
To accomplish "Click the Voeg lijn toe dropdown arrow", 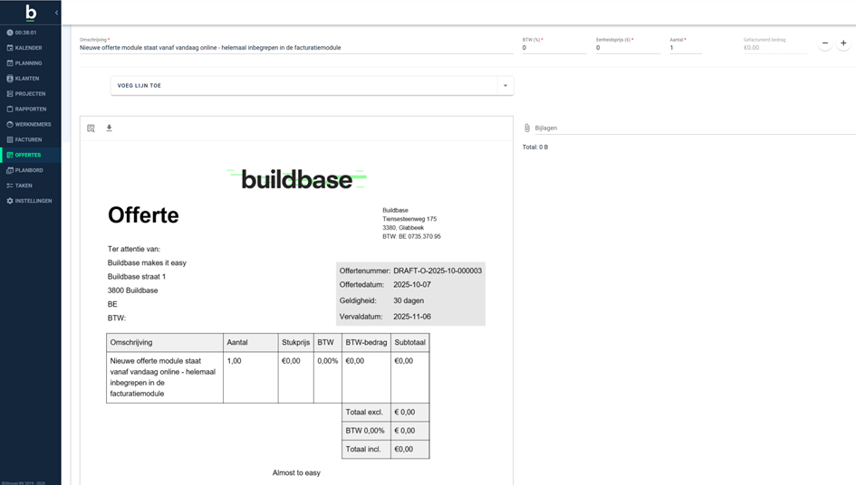I will tap(505, 86).
